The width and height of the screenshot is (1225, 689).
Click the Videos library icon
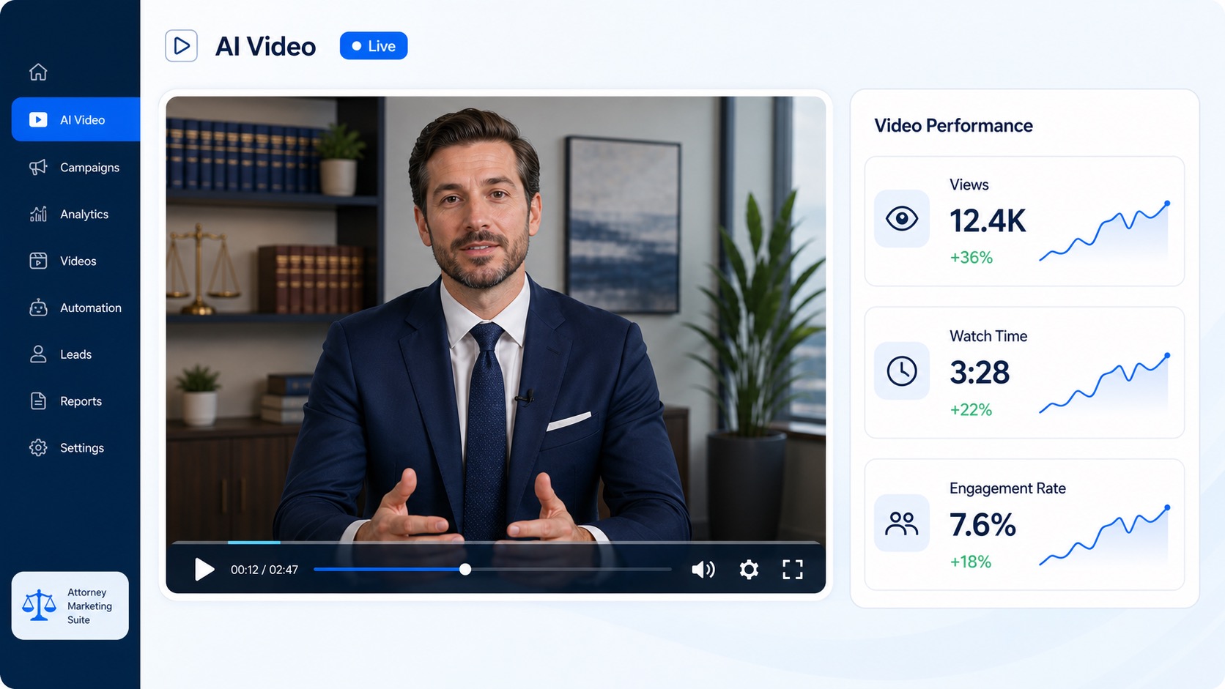[38, 261]
